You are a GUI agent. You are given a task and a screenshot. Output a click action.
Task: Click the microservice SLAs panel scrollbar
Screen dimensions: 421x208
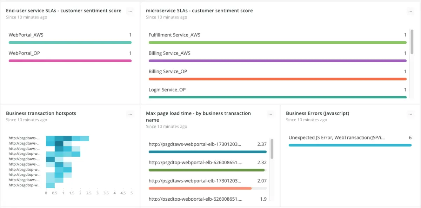(x=412, y=42)
